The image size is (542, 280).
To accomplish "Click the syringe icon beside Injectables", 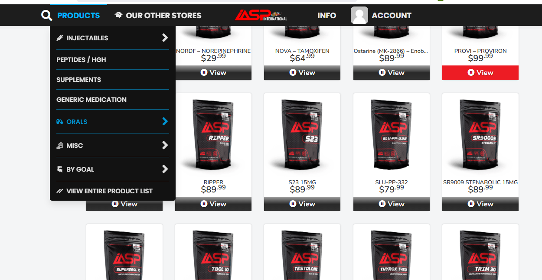I will click(60, 38).
